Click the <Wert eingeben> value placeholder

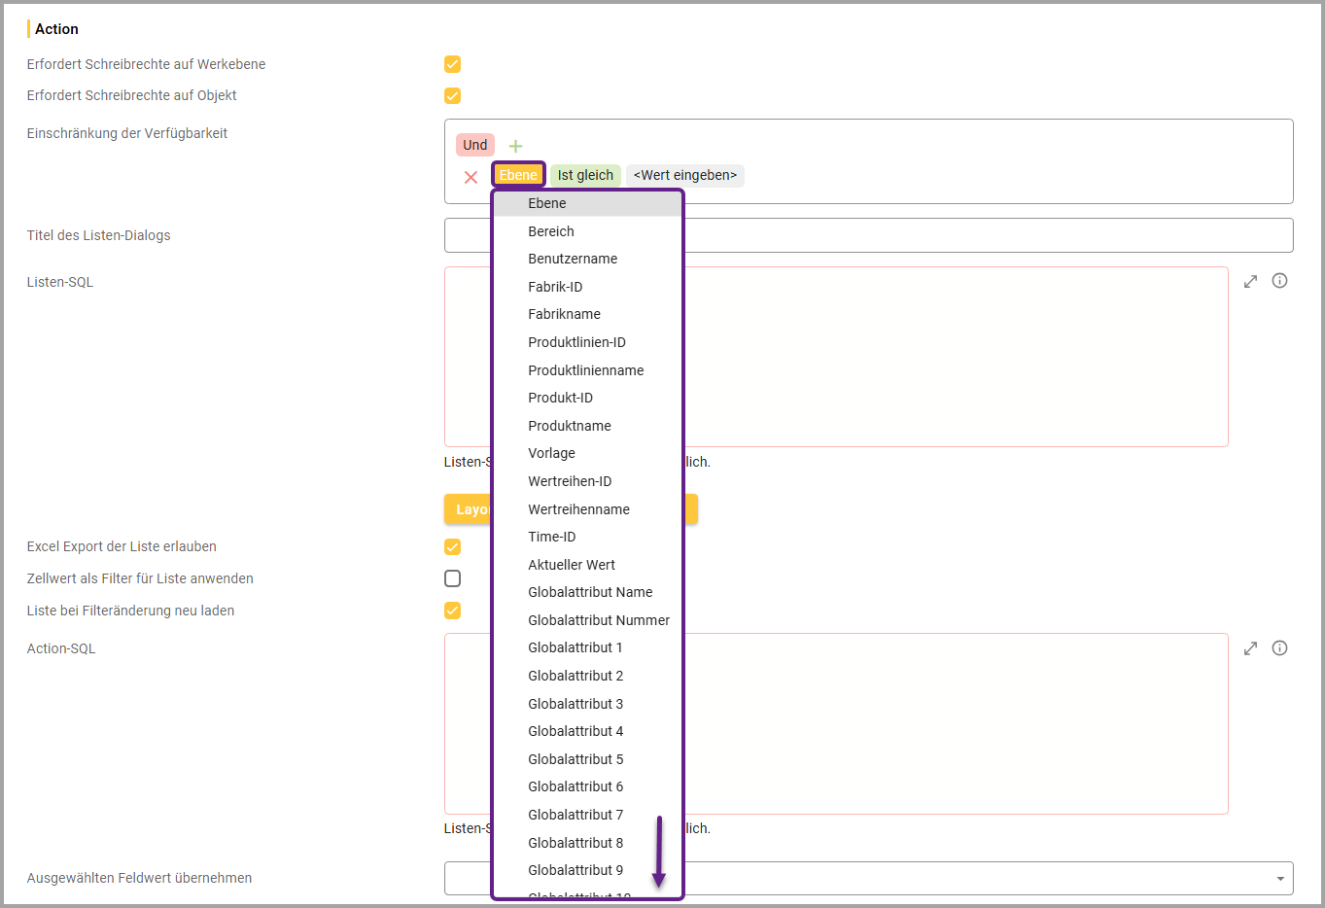click(684, 175)
